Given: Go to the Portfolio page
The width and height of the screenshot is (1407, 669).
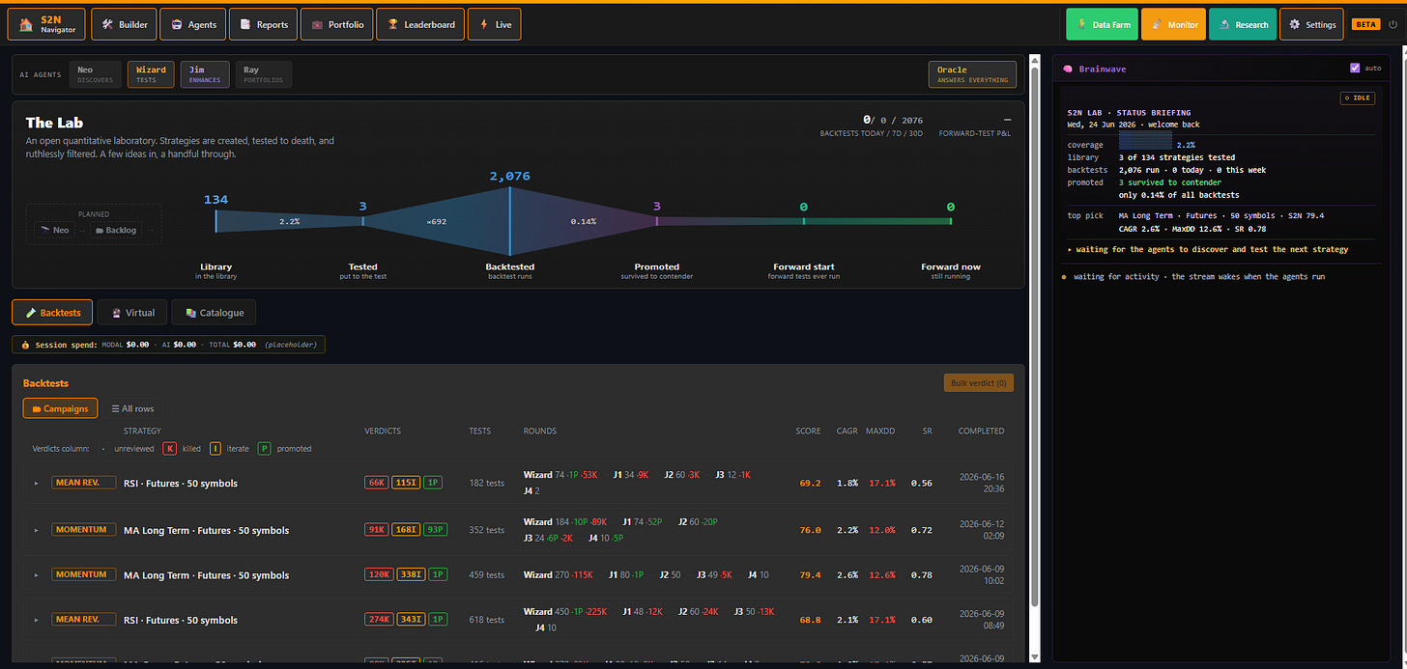Looking at the screenshot, I should [337, 24].
